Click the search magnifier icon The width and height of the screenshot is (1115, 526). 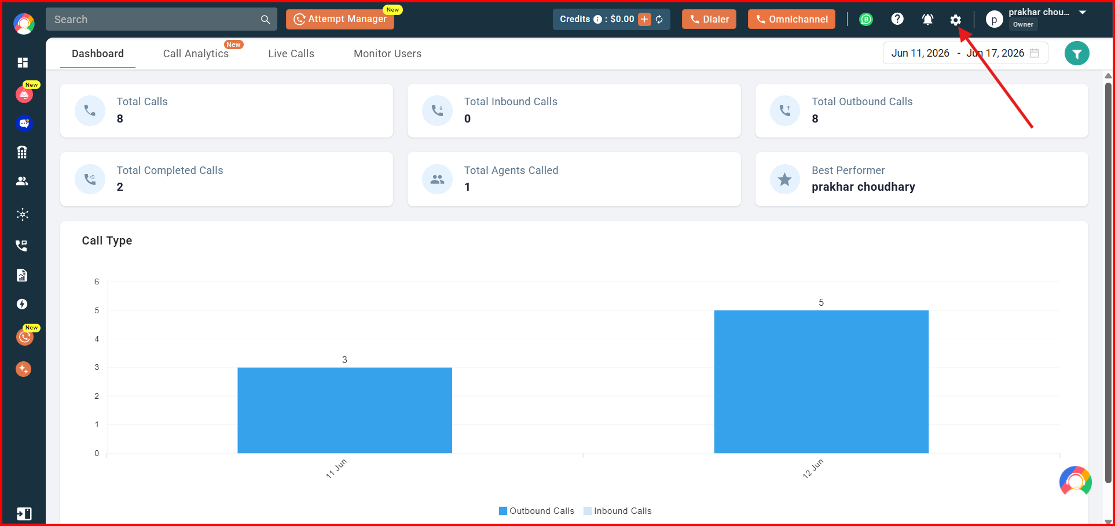click(265, 20)
